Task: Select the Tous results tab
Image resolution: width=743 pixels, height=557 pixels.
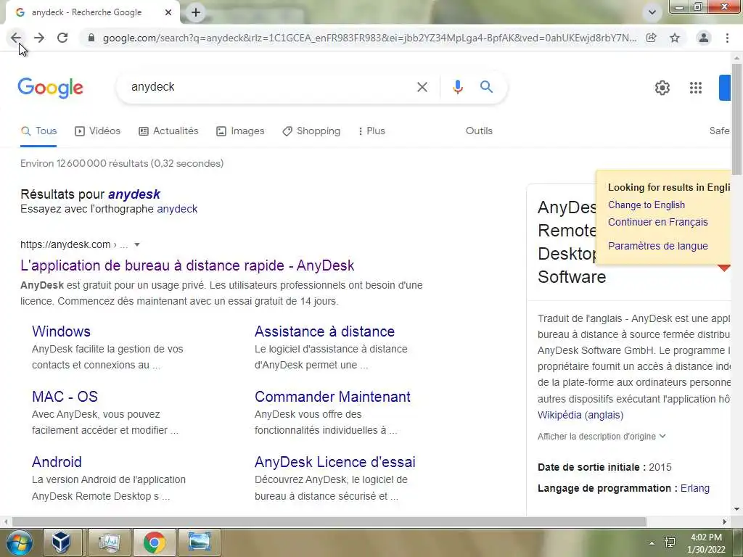Action: click(x=39, y=131)
